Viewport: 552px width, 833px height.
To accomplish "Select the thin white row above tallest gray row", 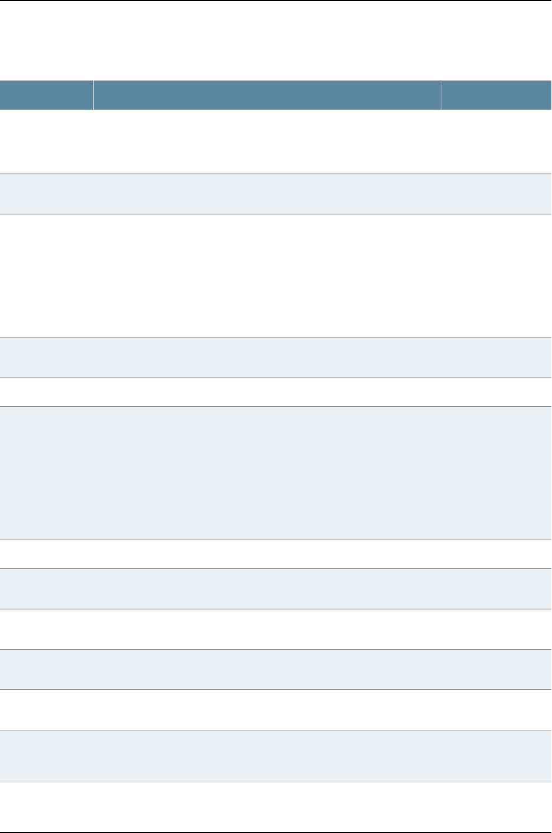I will (276, 392).
